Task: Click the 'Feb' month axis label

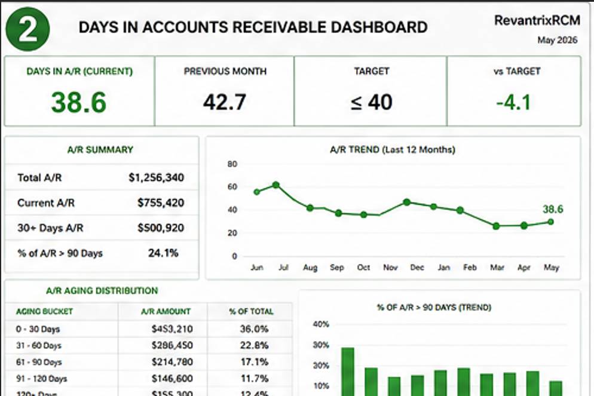Action: tap(470, 267)
